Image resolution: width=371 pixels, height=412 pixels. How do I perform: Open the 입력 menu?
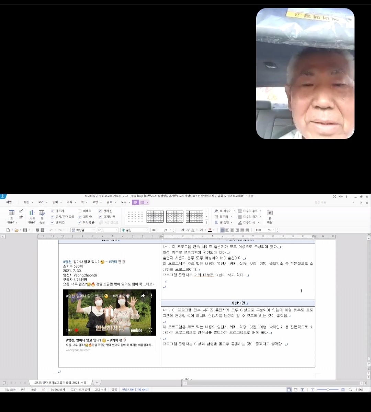(x=55, y=202)
